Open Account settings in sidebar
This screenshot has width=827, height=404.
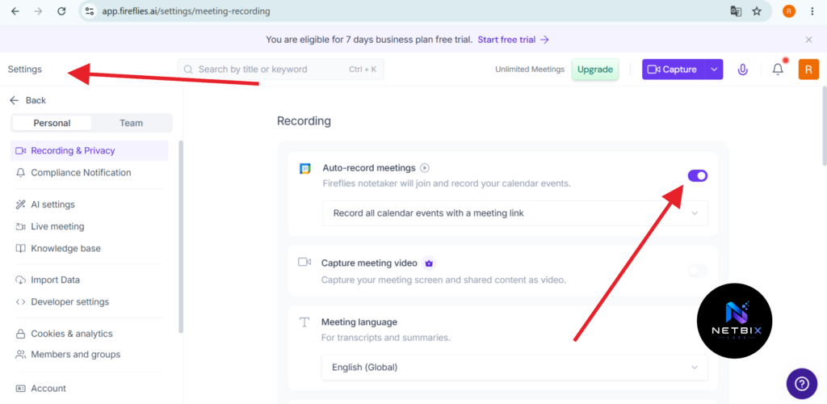(x=90, y=388)
